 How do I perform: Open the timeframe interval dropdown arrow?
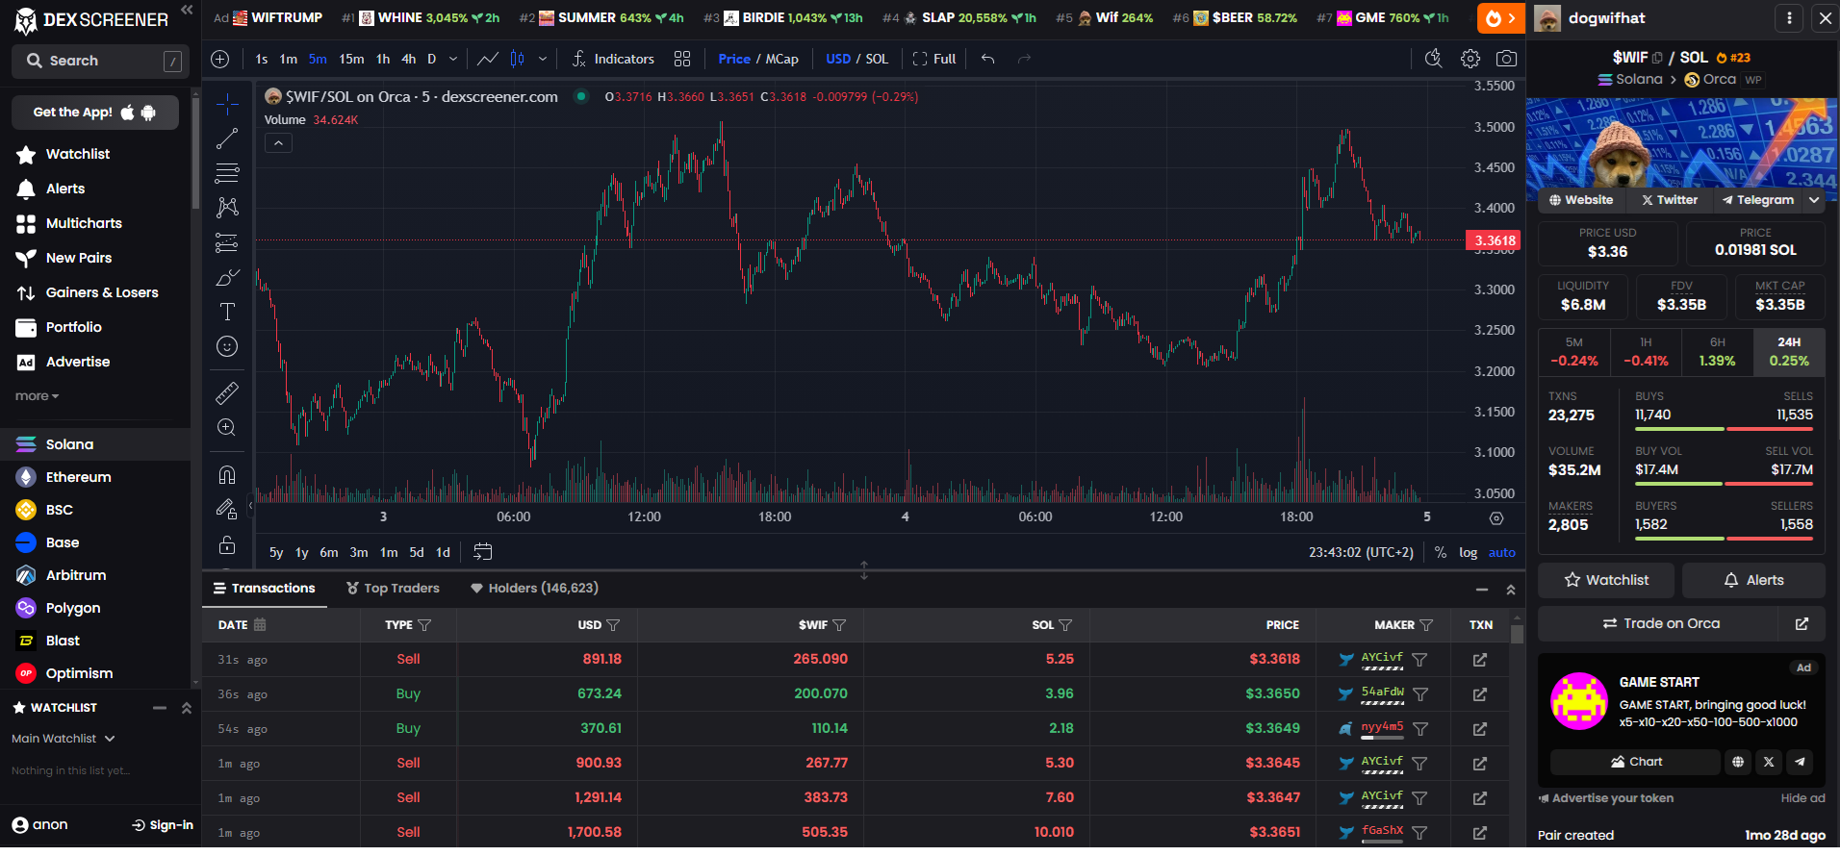[453, 59]
